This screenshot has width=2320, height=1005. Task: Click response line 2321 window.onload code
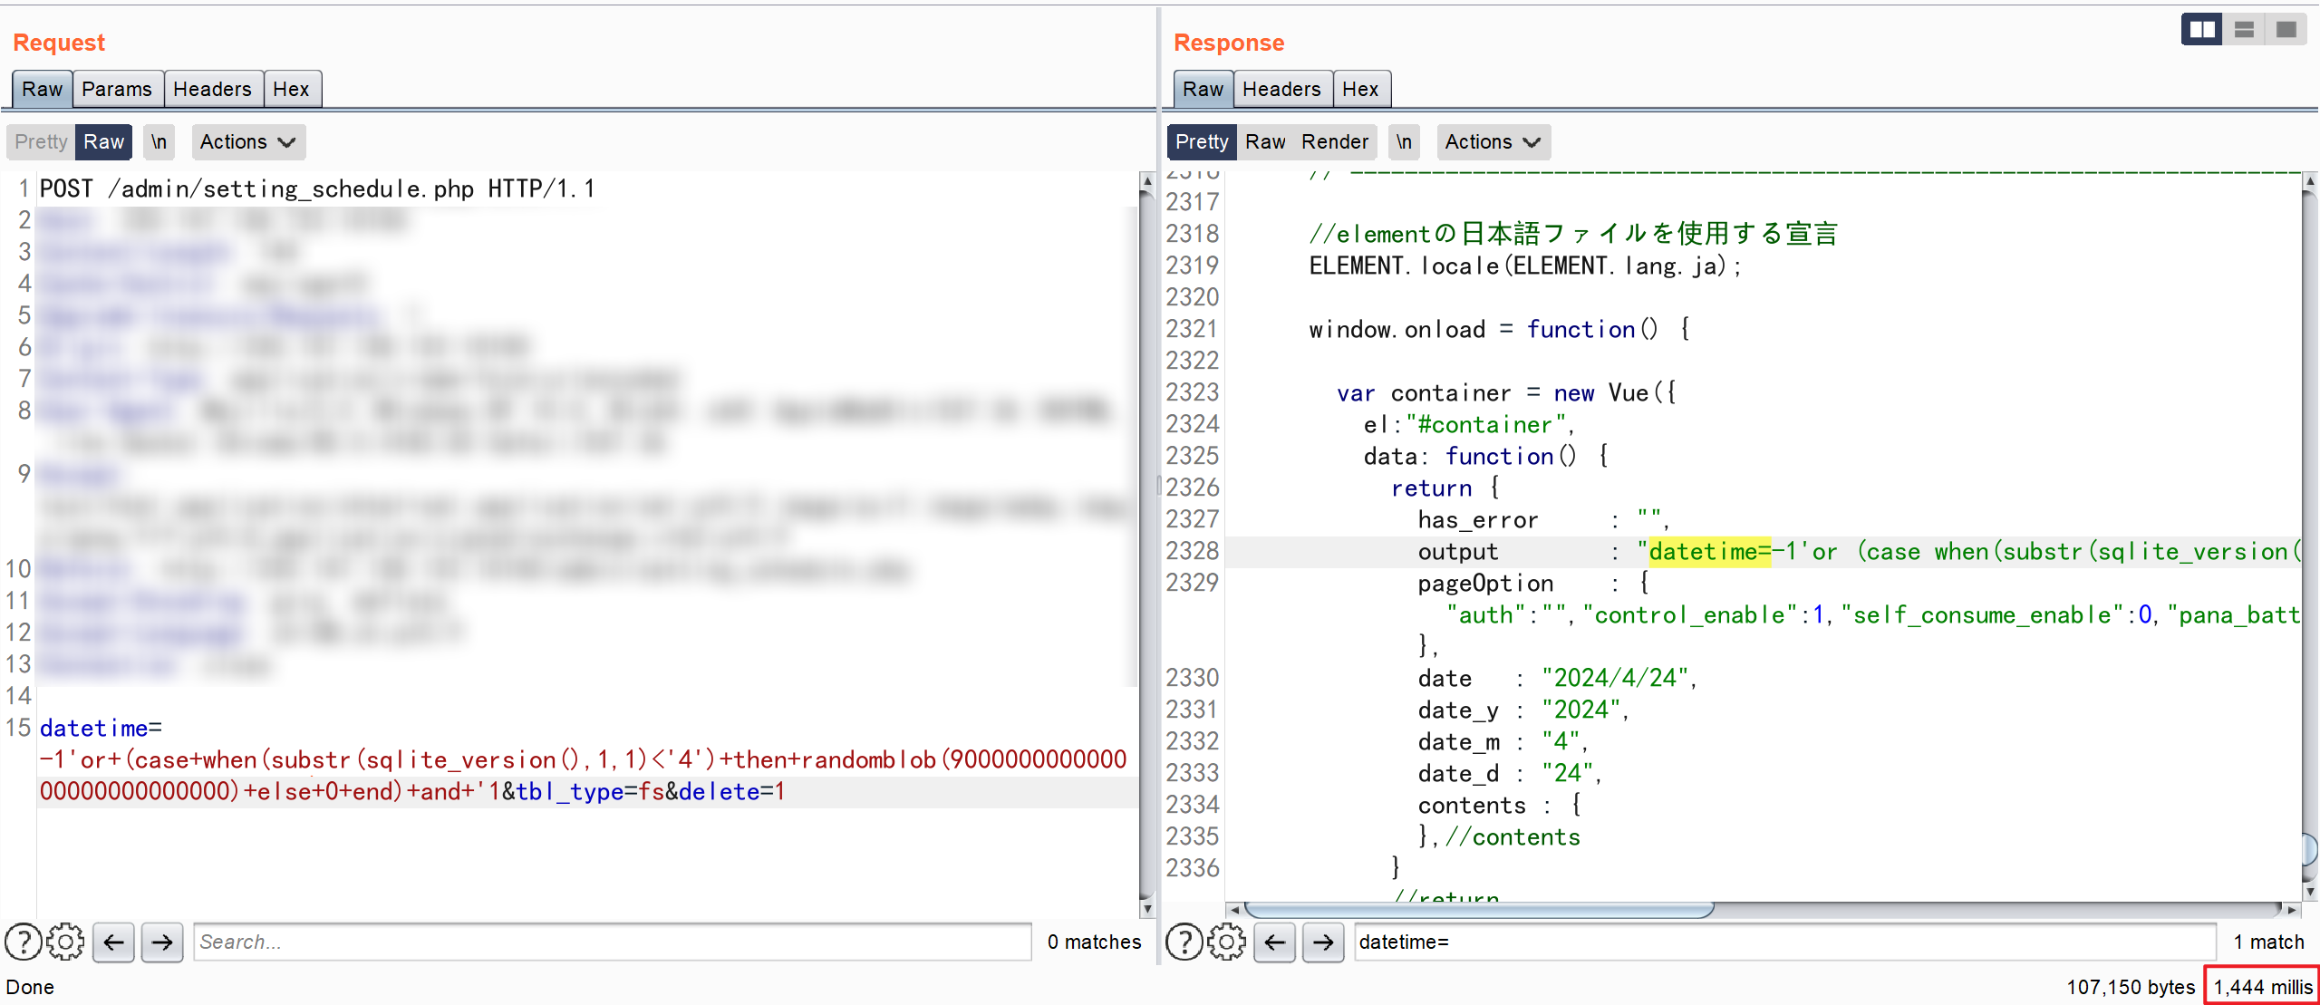pyautogui.click(x=1500, y=329)
